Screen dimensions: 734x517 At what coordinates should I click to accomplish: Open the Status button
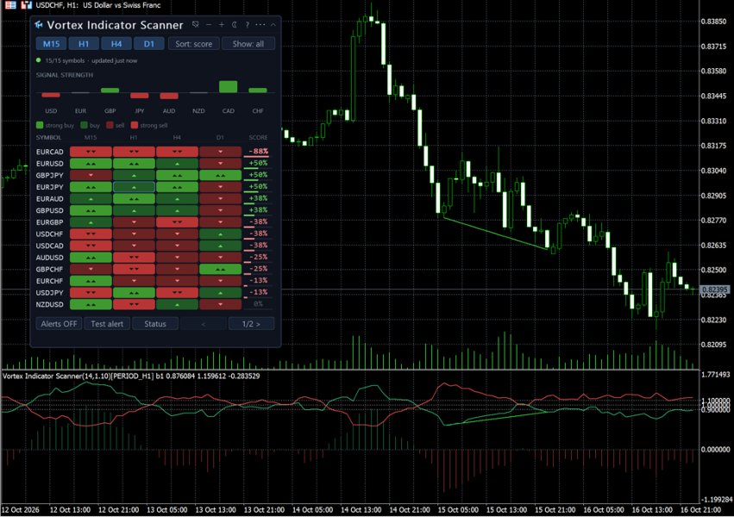[x=155, y=323]
